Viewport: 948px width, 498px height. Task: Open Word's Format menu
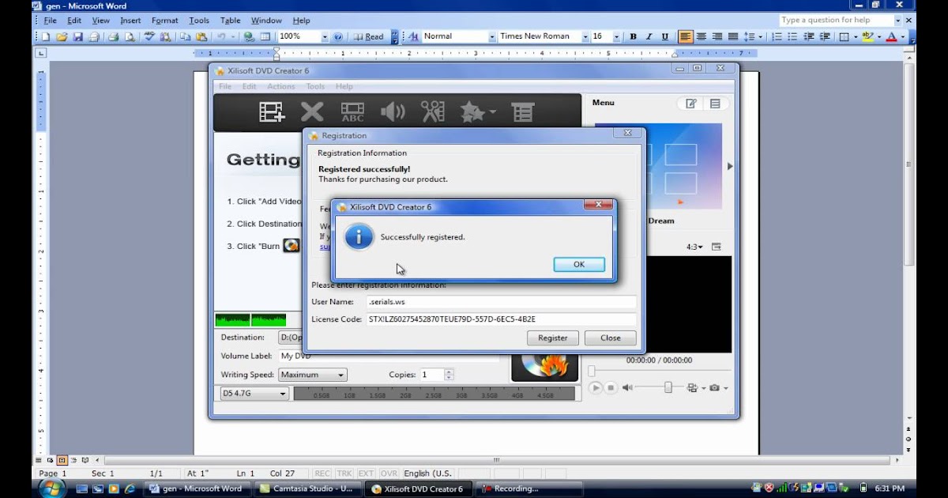165,21
